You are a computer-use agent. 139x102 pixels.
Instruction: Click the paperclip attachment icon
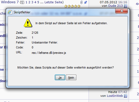(81, 2)
